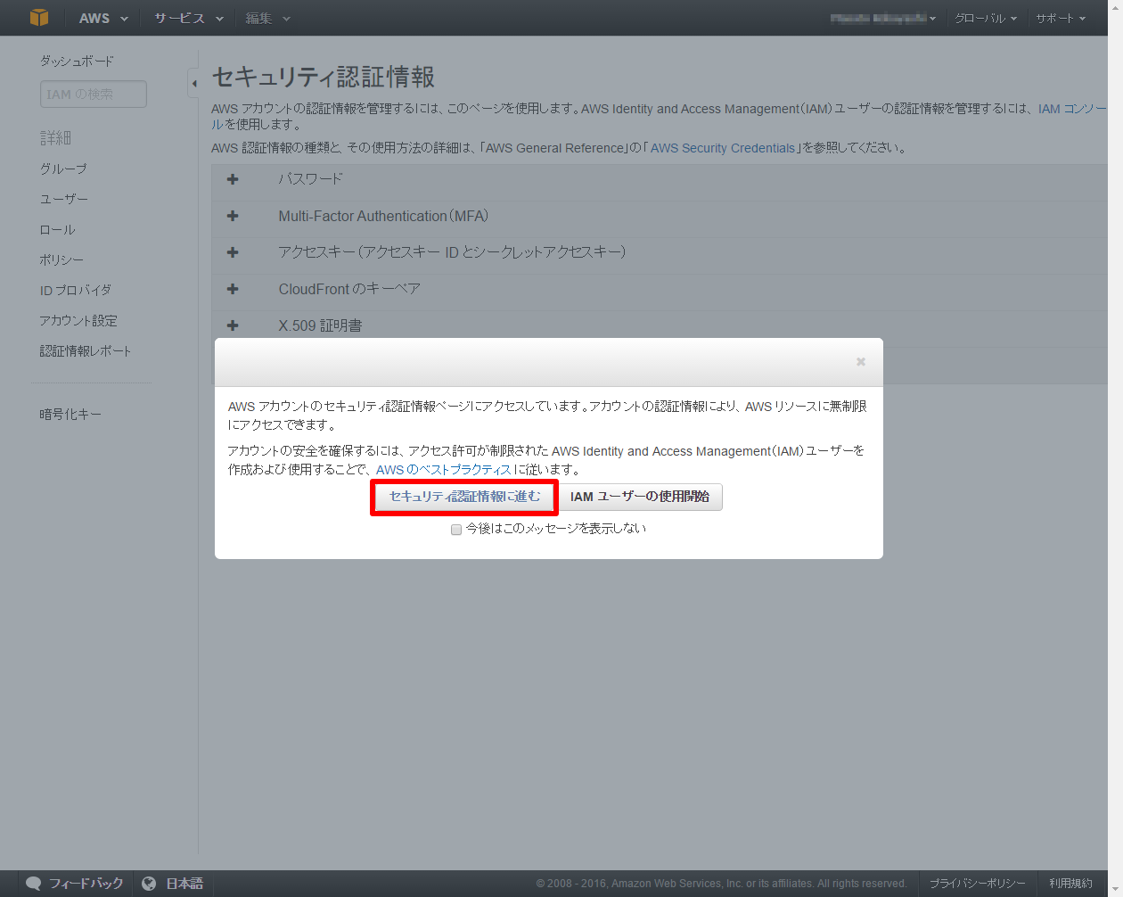The image size is (1123, 897).
Task: Change language via 日本語 link
Action: pyautogui.click(x=184, y=884)
